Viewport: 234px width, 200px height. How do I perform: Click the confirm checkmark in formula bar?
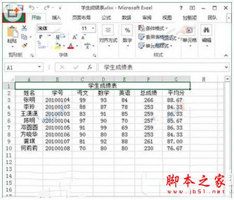click(x=76, y=67)
